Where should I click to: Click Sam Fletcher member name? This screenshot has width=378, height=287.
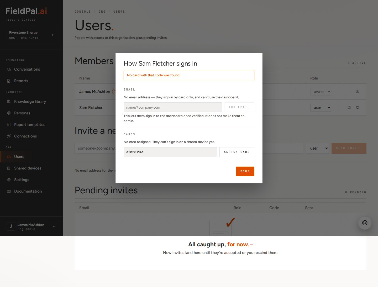click(x=91, y=108)
